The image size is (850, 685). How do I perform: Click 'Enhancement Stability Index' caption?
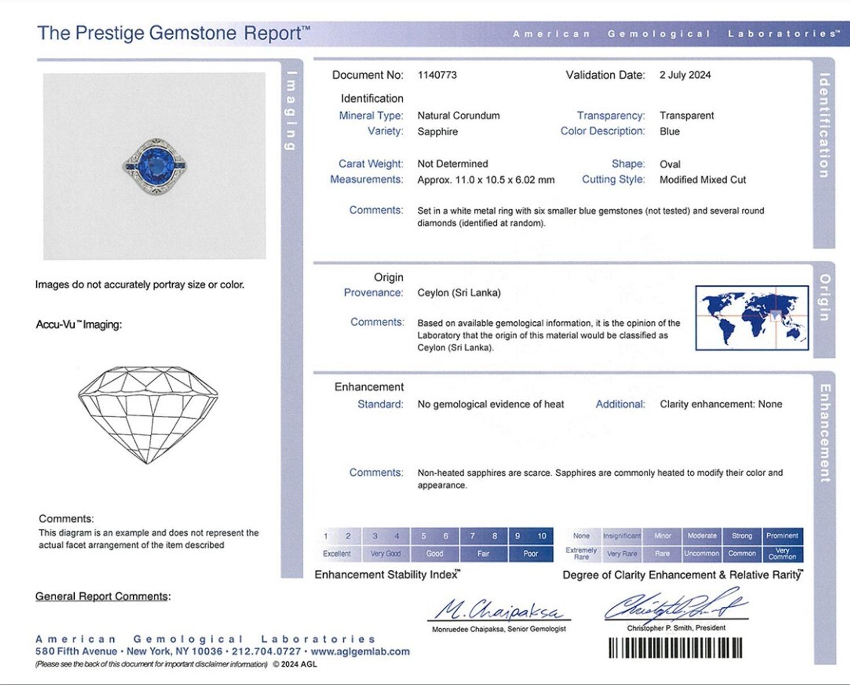(x=388, y=575)
